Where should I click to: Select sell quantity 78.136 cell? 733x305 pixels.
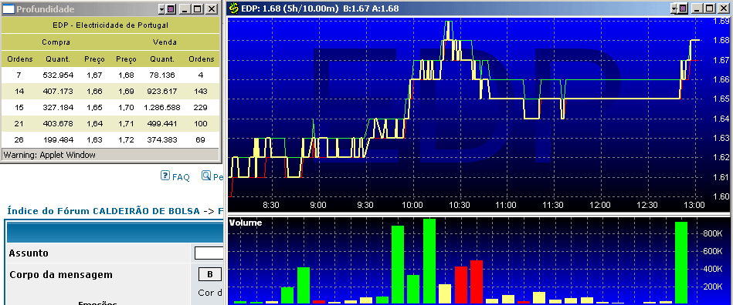[x=161, y=75]
